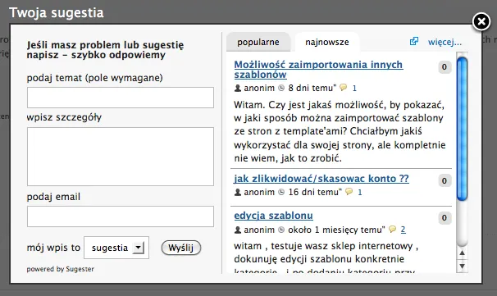Image resolution: width=497 pixels, height=296 pixels.
Task: Open the 2 comments link under edycja szablonu
Action: [404, 230]
